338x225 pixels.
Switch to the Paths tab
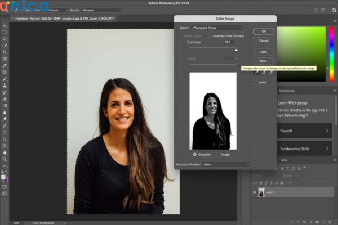284,160
